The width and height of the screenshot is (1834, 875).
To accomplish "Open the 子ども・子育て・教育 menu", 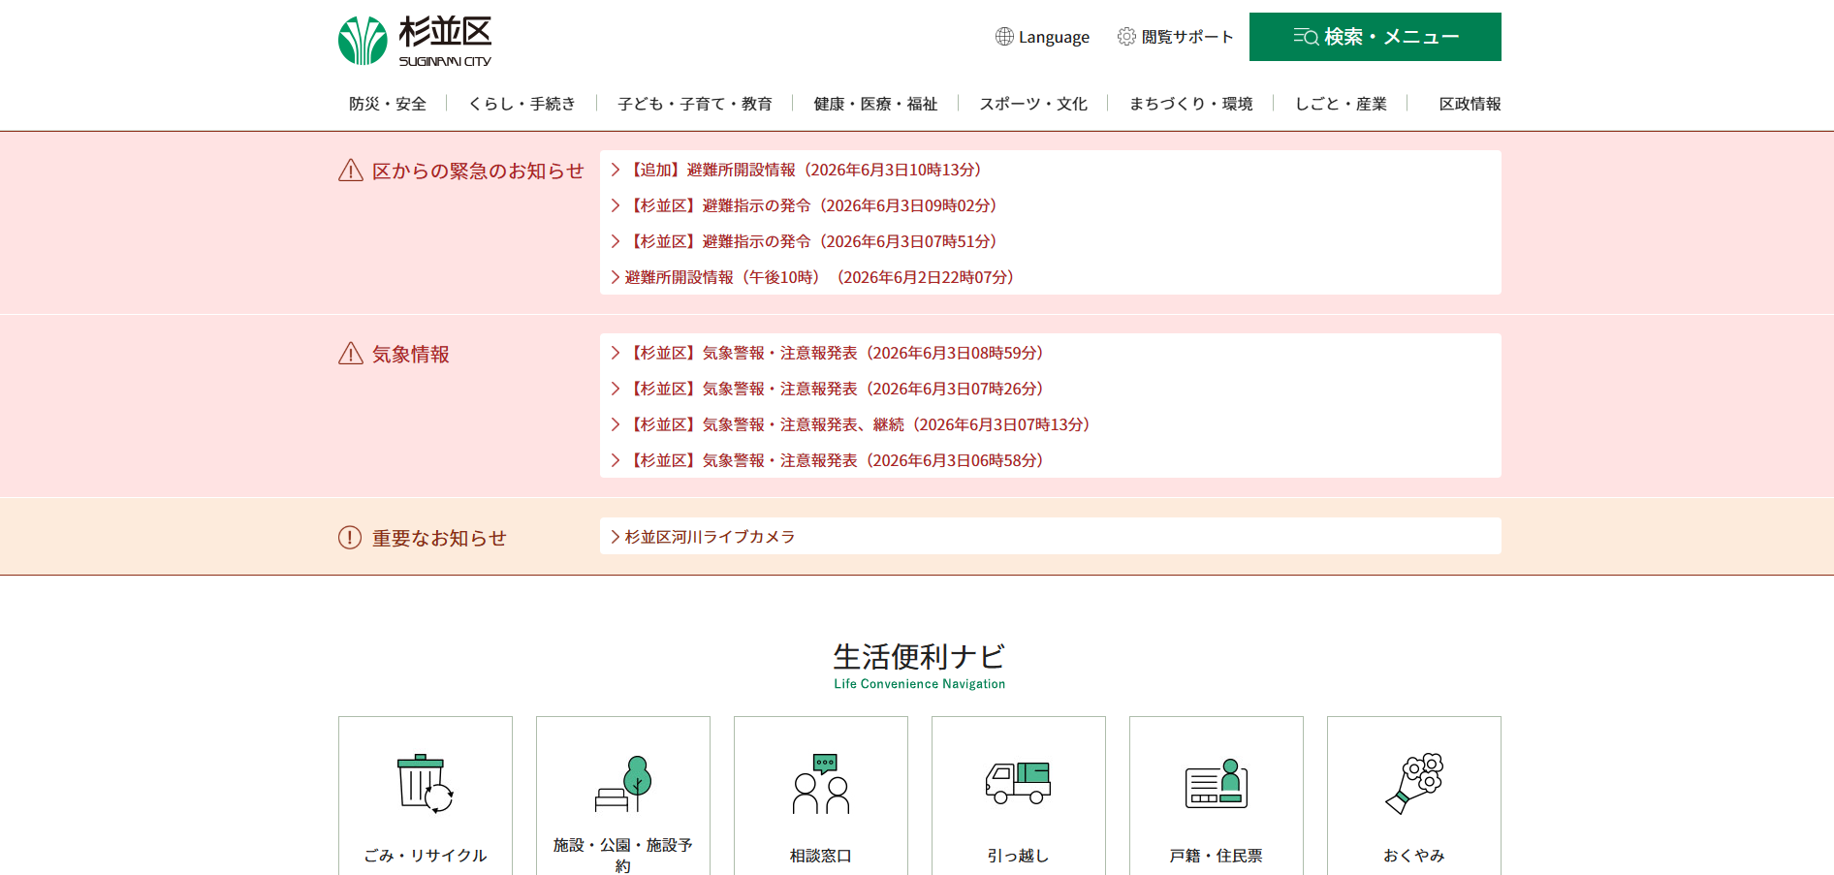I will (695, 104).
